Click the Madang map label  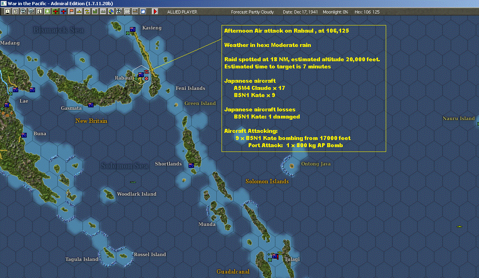pos(10,43)
